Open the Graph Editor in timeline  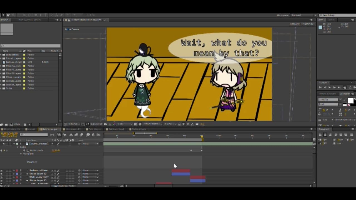pyautogui.click(x=98, y=135)
